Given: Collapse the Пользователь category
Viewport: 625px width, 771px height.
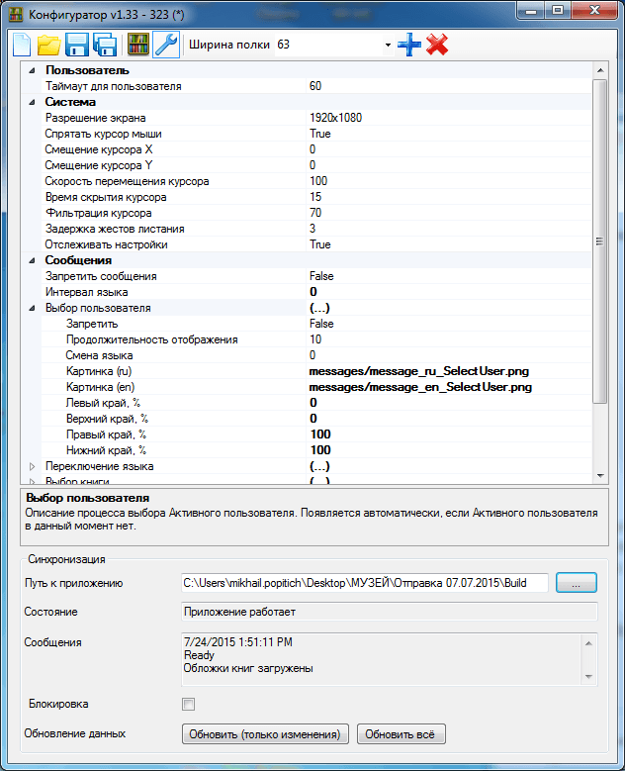Looking at the screenshot, I should point(32,71).
